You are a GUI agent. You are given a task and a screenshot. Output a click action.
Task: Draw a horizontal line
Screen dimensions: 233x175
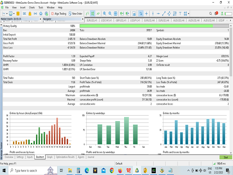pyautogui.click(x=158, y=14)
